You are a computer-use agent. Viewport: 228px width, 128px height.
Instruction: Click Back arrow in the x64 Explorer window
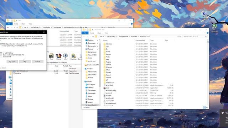click(8, 27)
